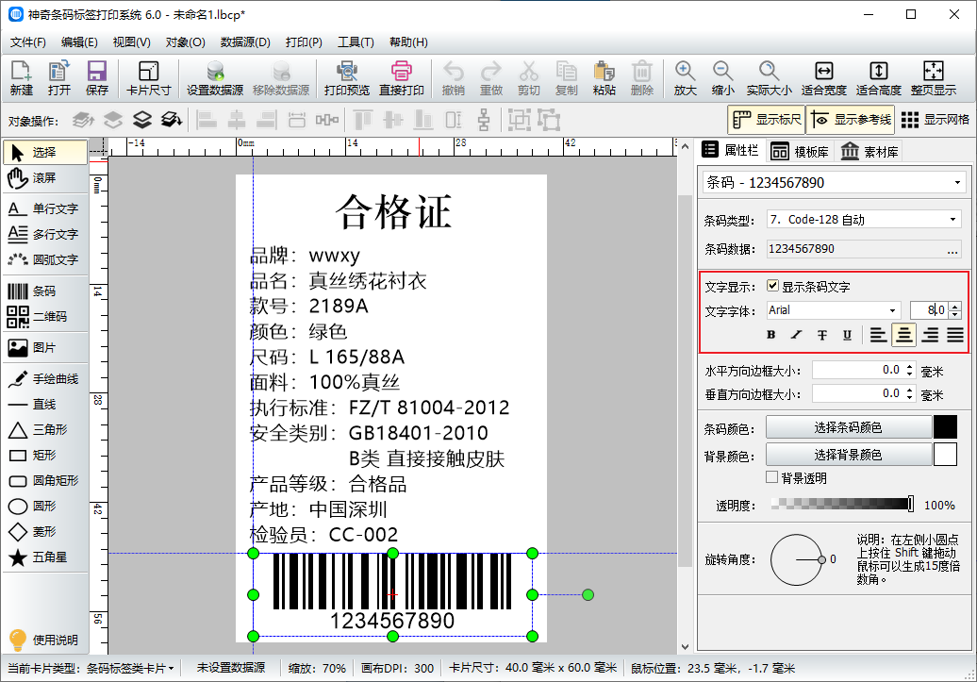Toggle 显示网格 grid display
977x682 pixels.
[x=936, y=120]
